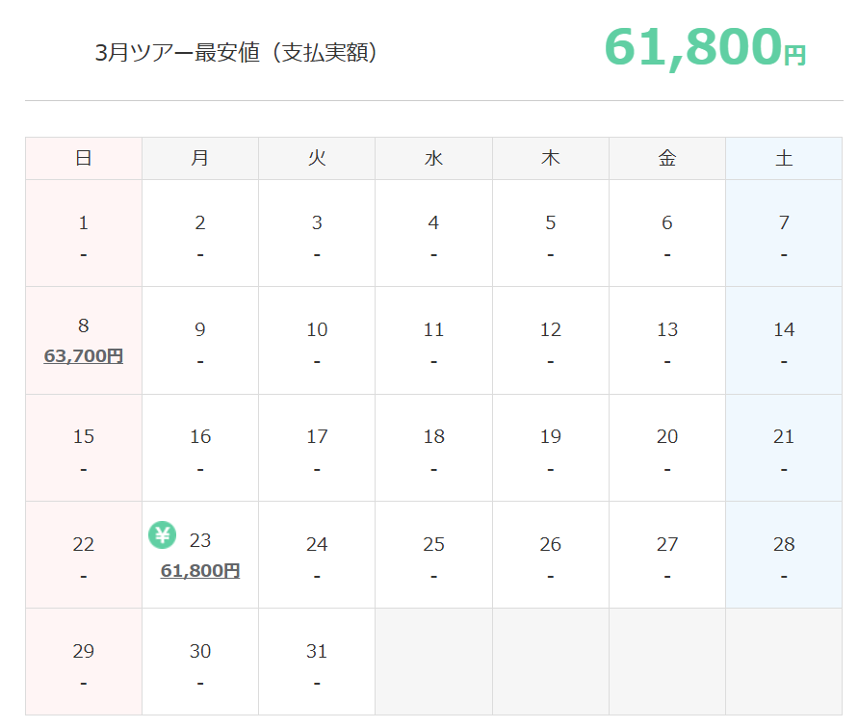
Task: Select the March 29 Sunday cell
Action: click(x=84, y=662)
